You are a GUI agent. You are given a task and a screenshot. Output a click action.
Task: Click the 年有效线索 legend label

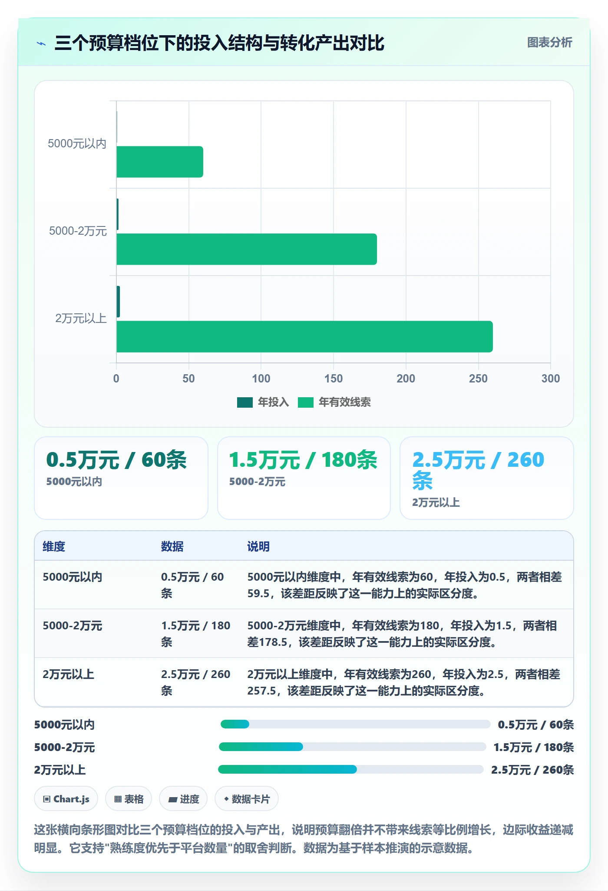(344, 402)
